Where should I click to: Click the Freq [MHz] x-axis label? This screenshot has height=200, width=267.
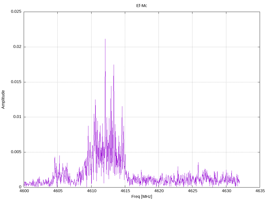142,197
